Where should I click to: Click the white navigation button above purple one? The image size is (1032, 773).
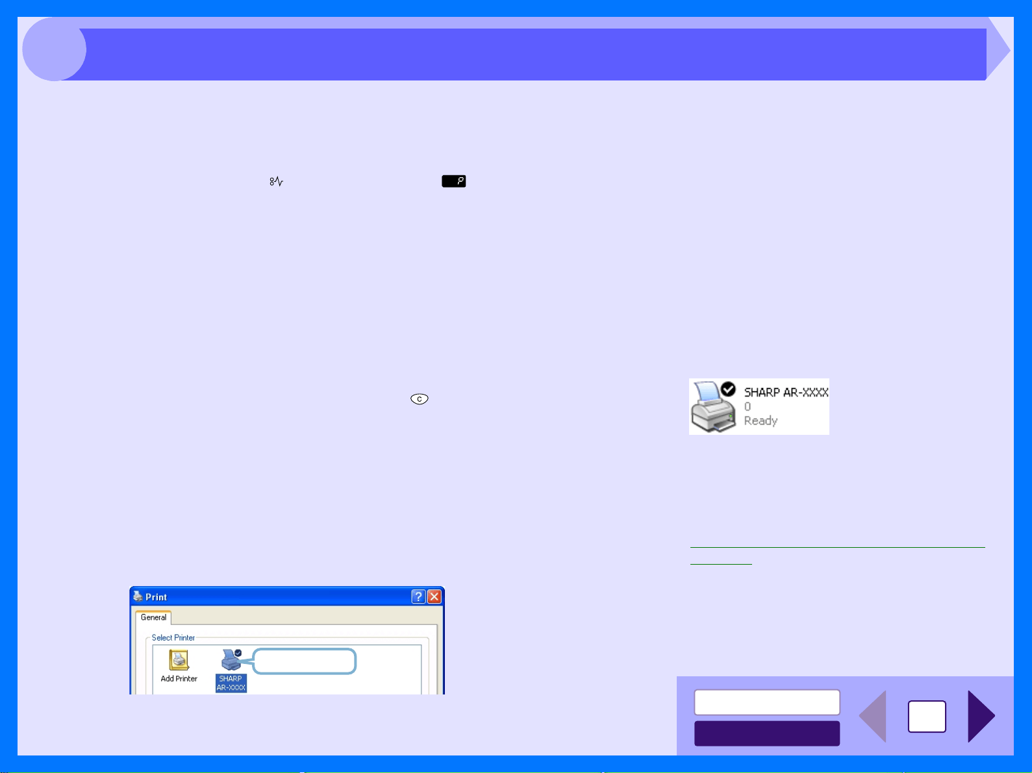[767, 702]
